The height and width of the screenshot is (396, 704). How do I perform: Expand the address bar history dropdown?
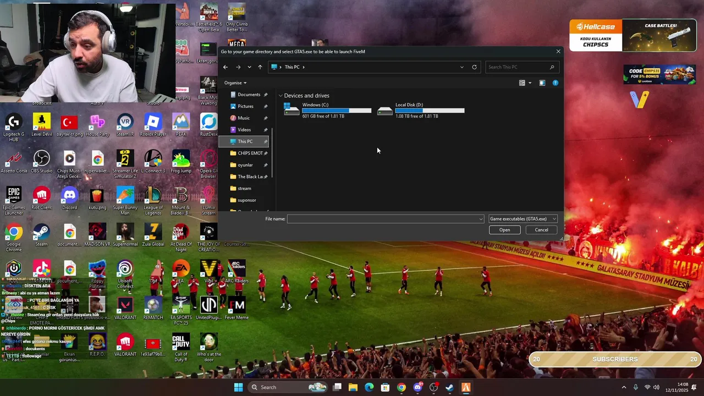(461, 67)
